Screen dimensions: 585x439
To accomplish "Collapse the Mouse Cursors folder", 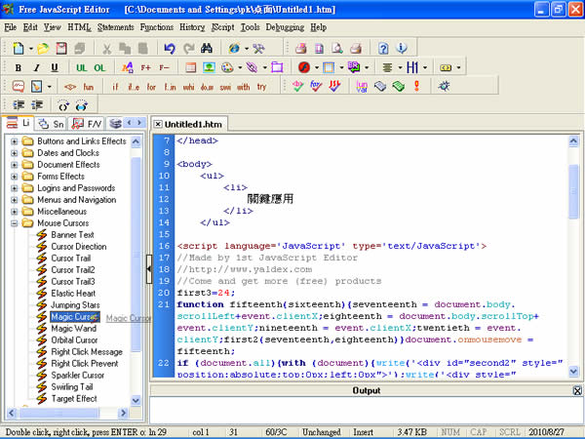I will tap(15, 223).
